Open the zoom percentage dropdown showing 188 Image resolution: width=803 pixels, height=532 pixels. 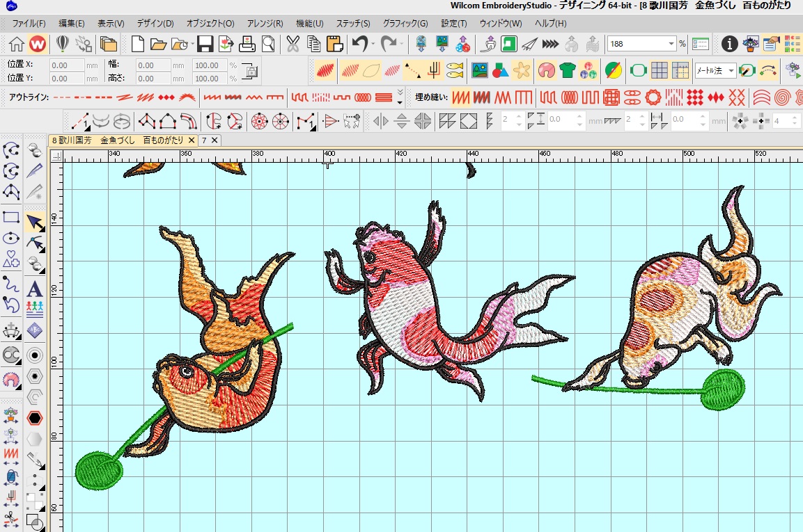[x=671, y=44]
